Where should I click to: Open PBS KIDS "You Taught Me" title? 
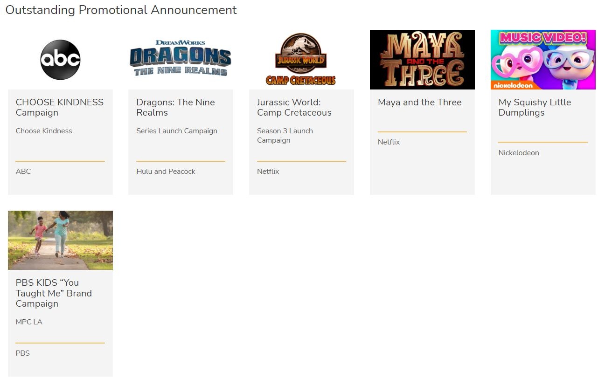coord(54,293)
